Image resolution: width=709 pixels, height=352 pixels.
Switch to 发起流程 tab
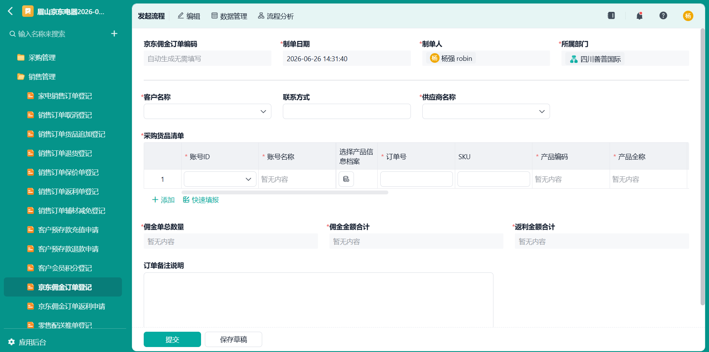[151, 16]
